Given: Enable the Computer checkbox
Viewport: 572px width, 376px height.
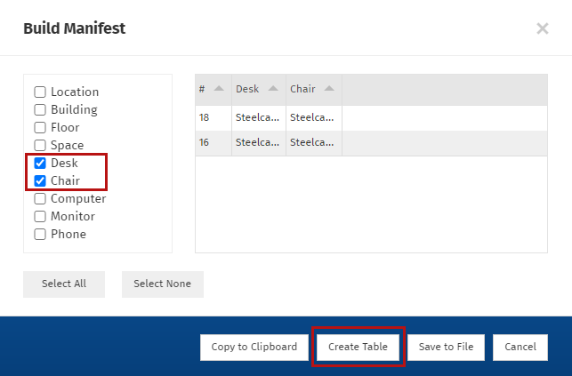Looking at the screenshot, I should click(x=40, y=199).
